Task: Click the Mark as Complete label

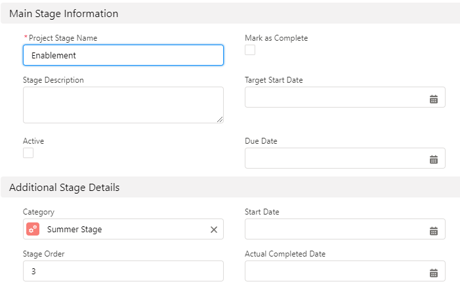Action: click(x=276, y=38)
